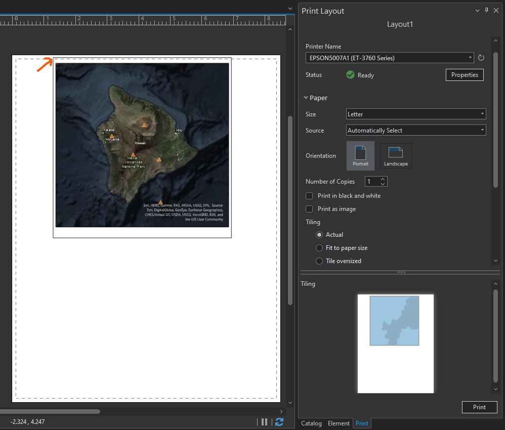Click the printer Properties button
Screen dimensions: 505x430
(x=464, y=75)
